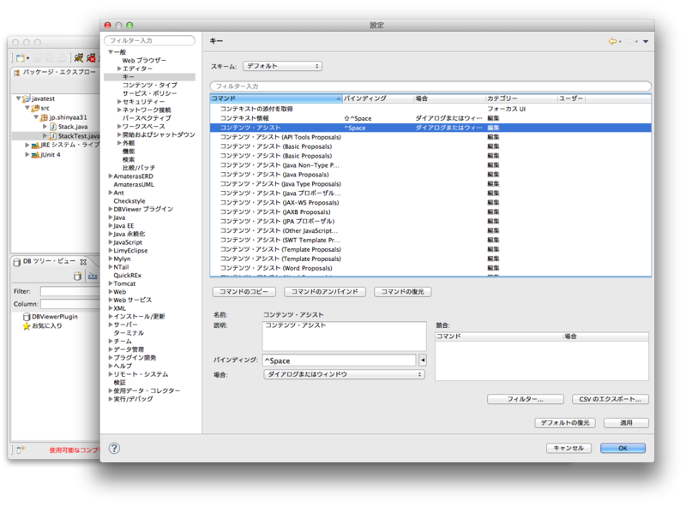686x506 pixels.
Task: Click the デフォルトの復元 button
Action: click(565, 423)
